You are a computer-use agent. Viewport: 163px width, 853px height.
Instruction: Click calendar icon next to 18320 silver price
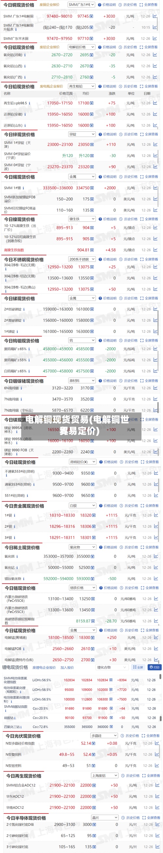coord(94,515)
